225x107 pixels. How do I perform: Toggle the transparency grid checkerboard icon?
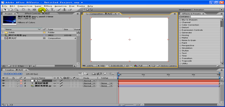(x=158, y=66)
